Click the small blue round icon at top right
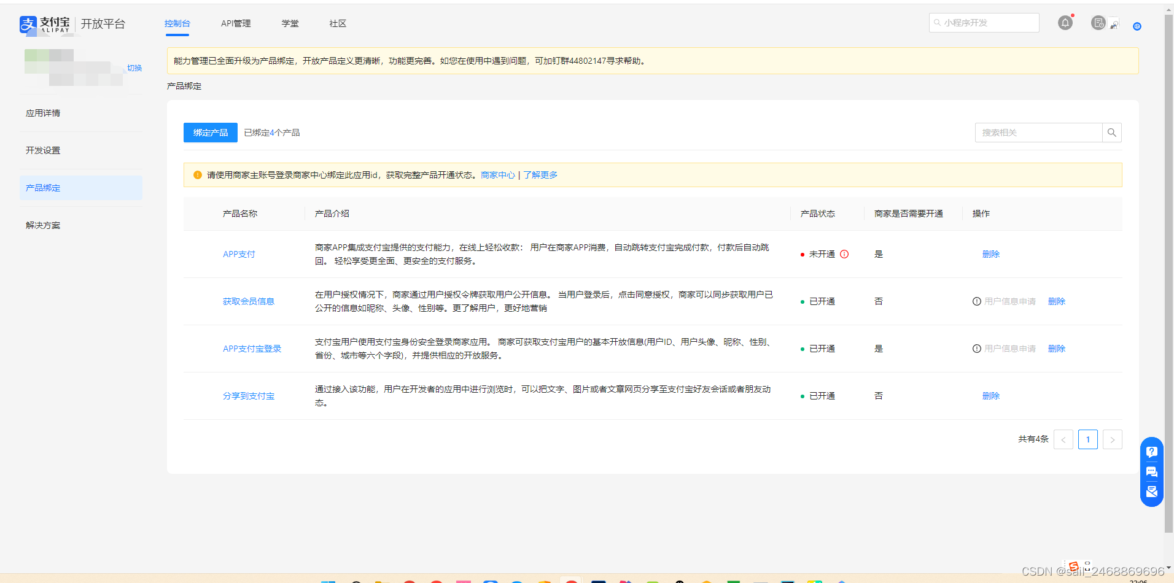Screen dimensions: 1174x583 coord(1137,26)
